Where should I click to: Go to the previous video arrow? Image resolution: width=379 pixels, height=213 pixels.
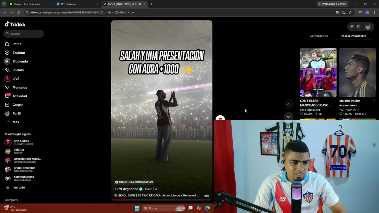pyautogui.click(x=289, y=104)
